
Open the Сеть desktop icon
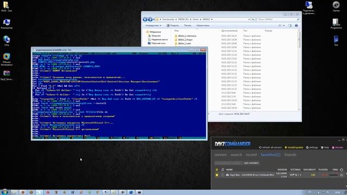point(7,41)
